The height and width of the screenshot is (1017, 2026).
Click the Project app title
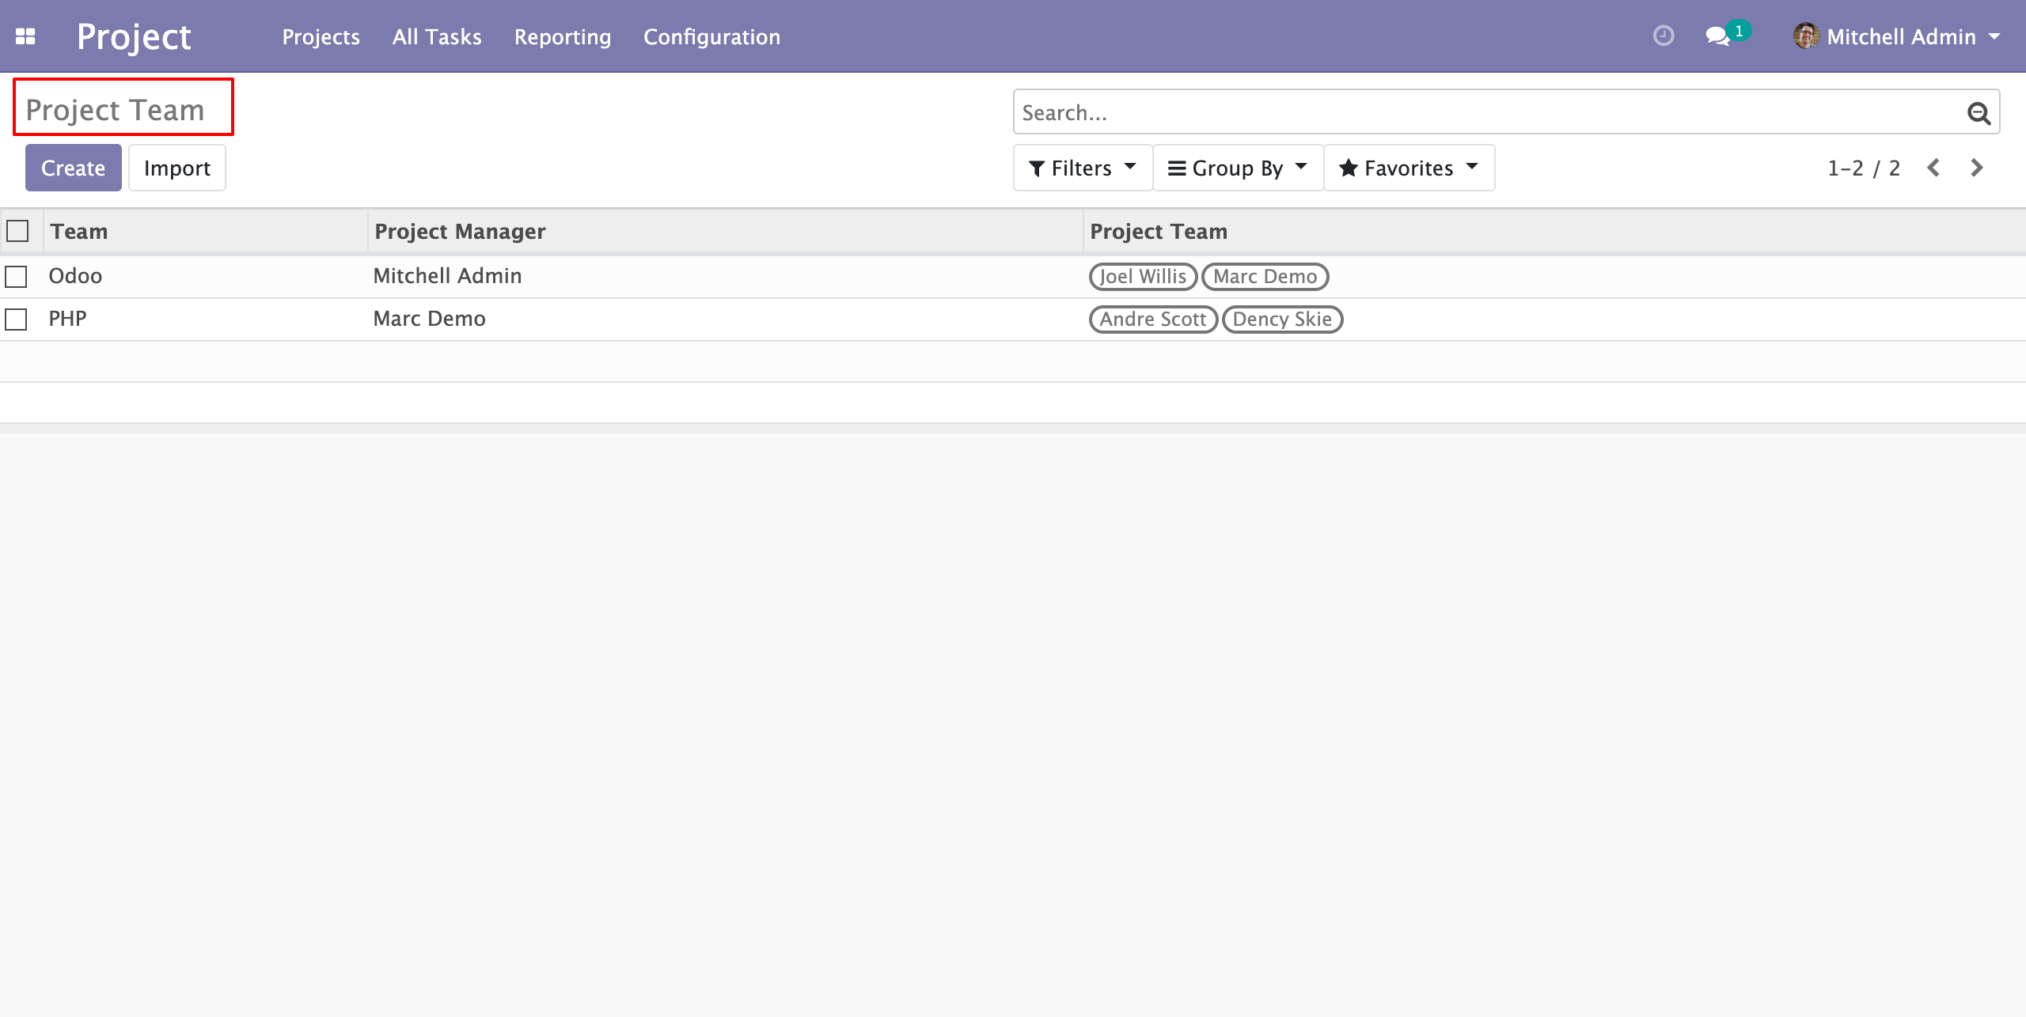pyautogui.click(x=134, y=36)
